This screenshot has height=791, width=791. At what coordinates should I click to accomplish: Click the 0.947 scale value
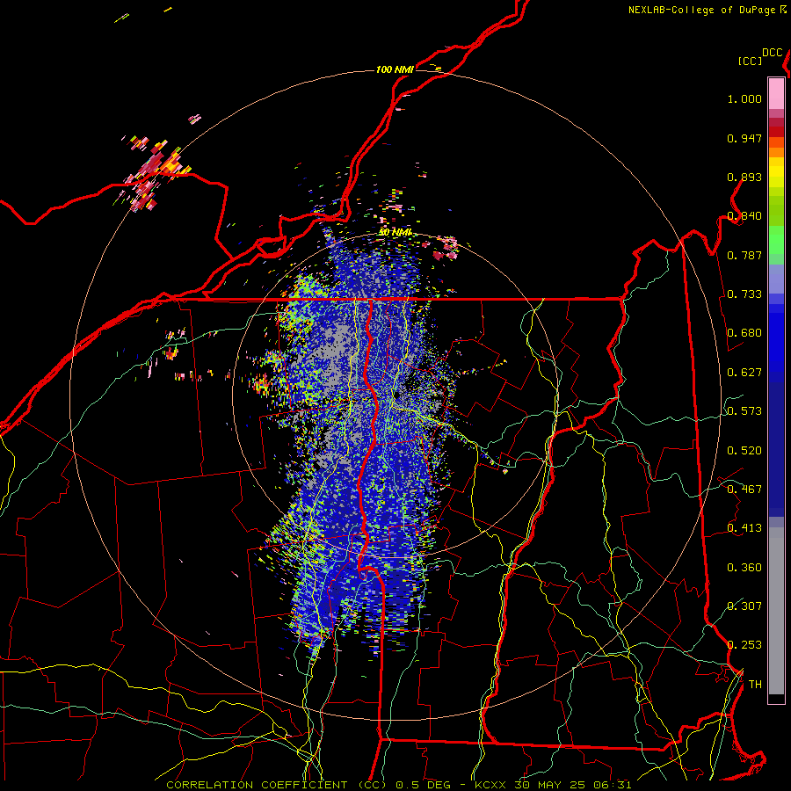point(744,138)
